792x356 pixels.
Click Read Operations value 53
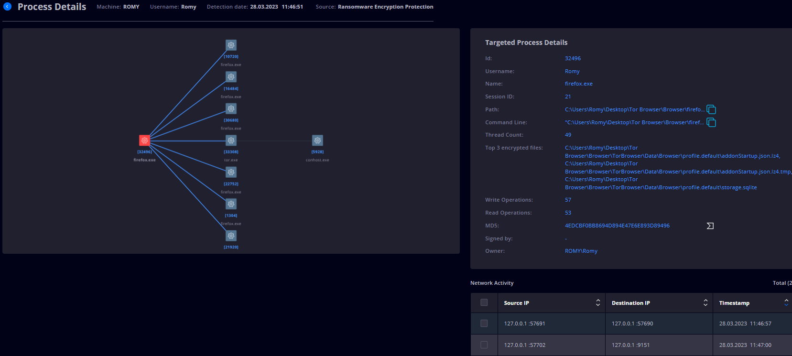click(568, 213)
